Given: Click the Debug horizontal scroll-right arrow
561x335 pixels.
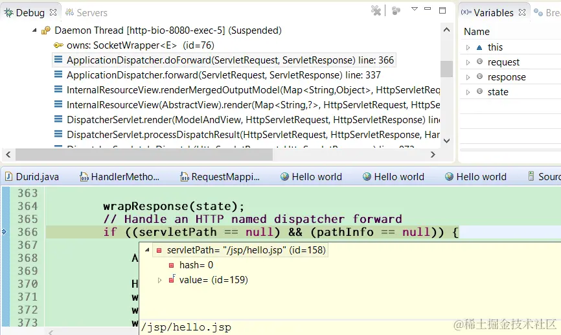Looking at the screenshot, I should click(x=433, y=155).
